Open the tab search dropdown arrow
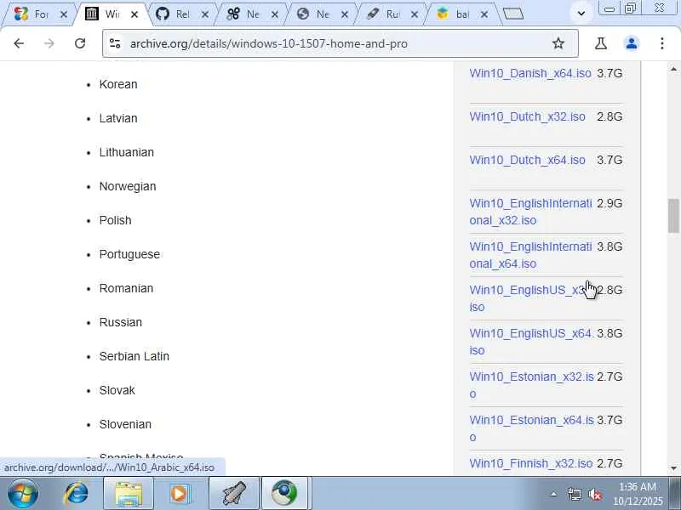681x510 pixels. 581,14
